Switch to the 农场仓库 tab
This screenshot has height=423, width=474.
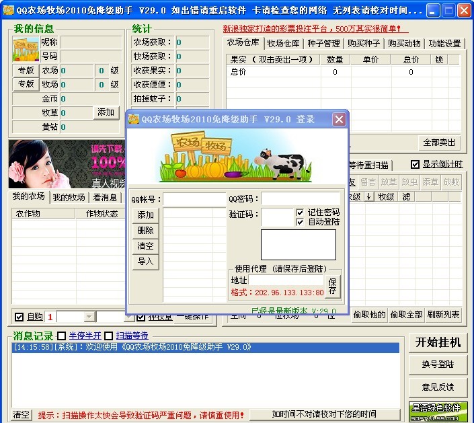(x=243, y=42)
